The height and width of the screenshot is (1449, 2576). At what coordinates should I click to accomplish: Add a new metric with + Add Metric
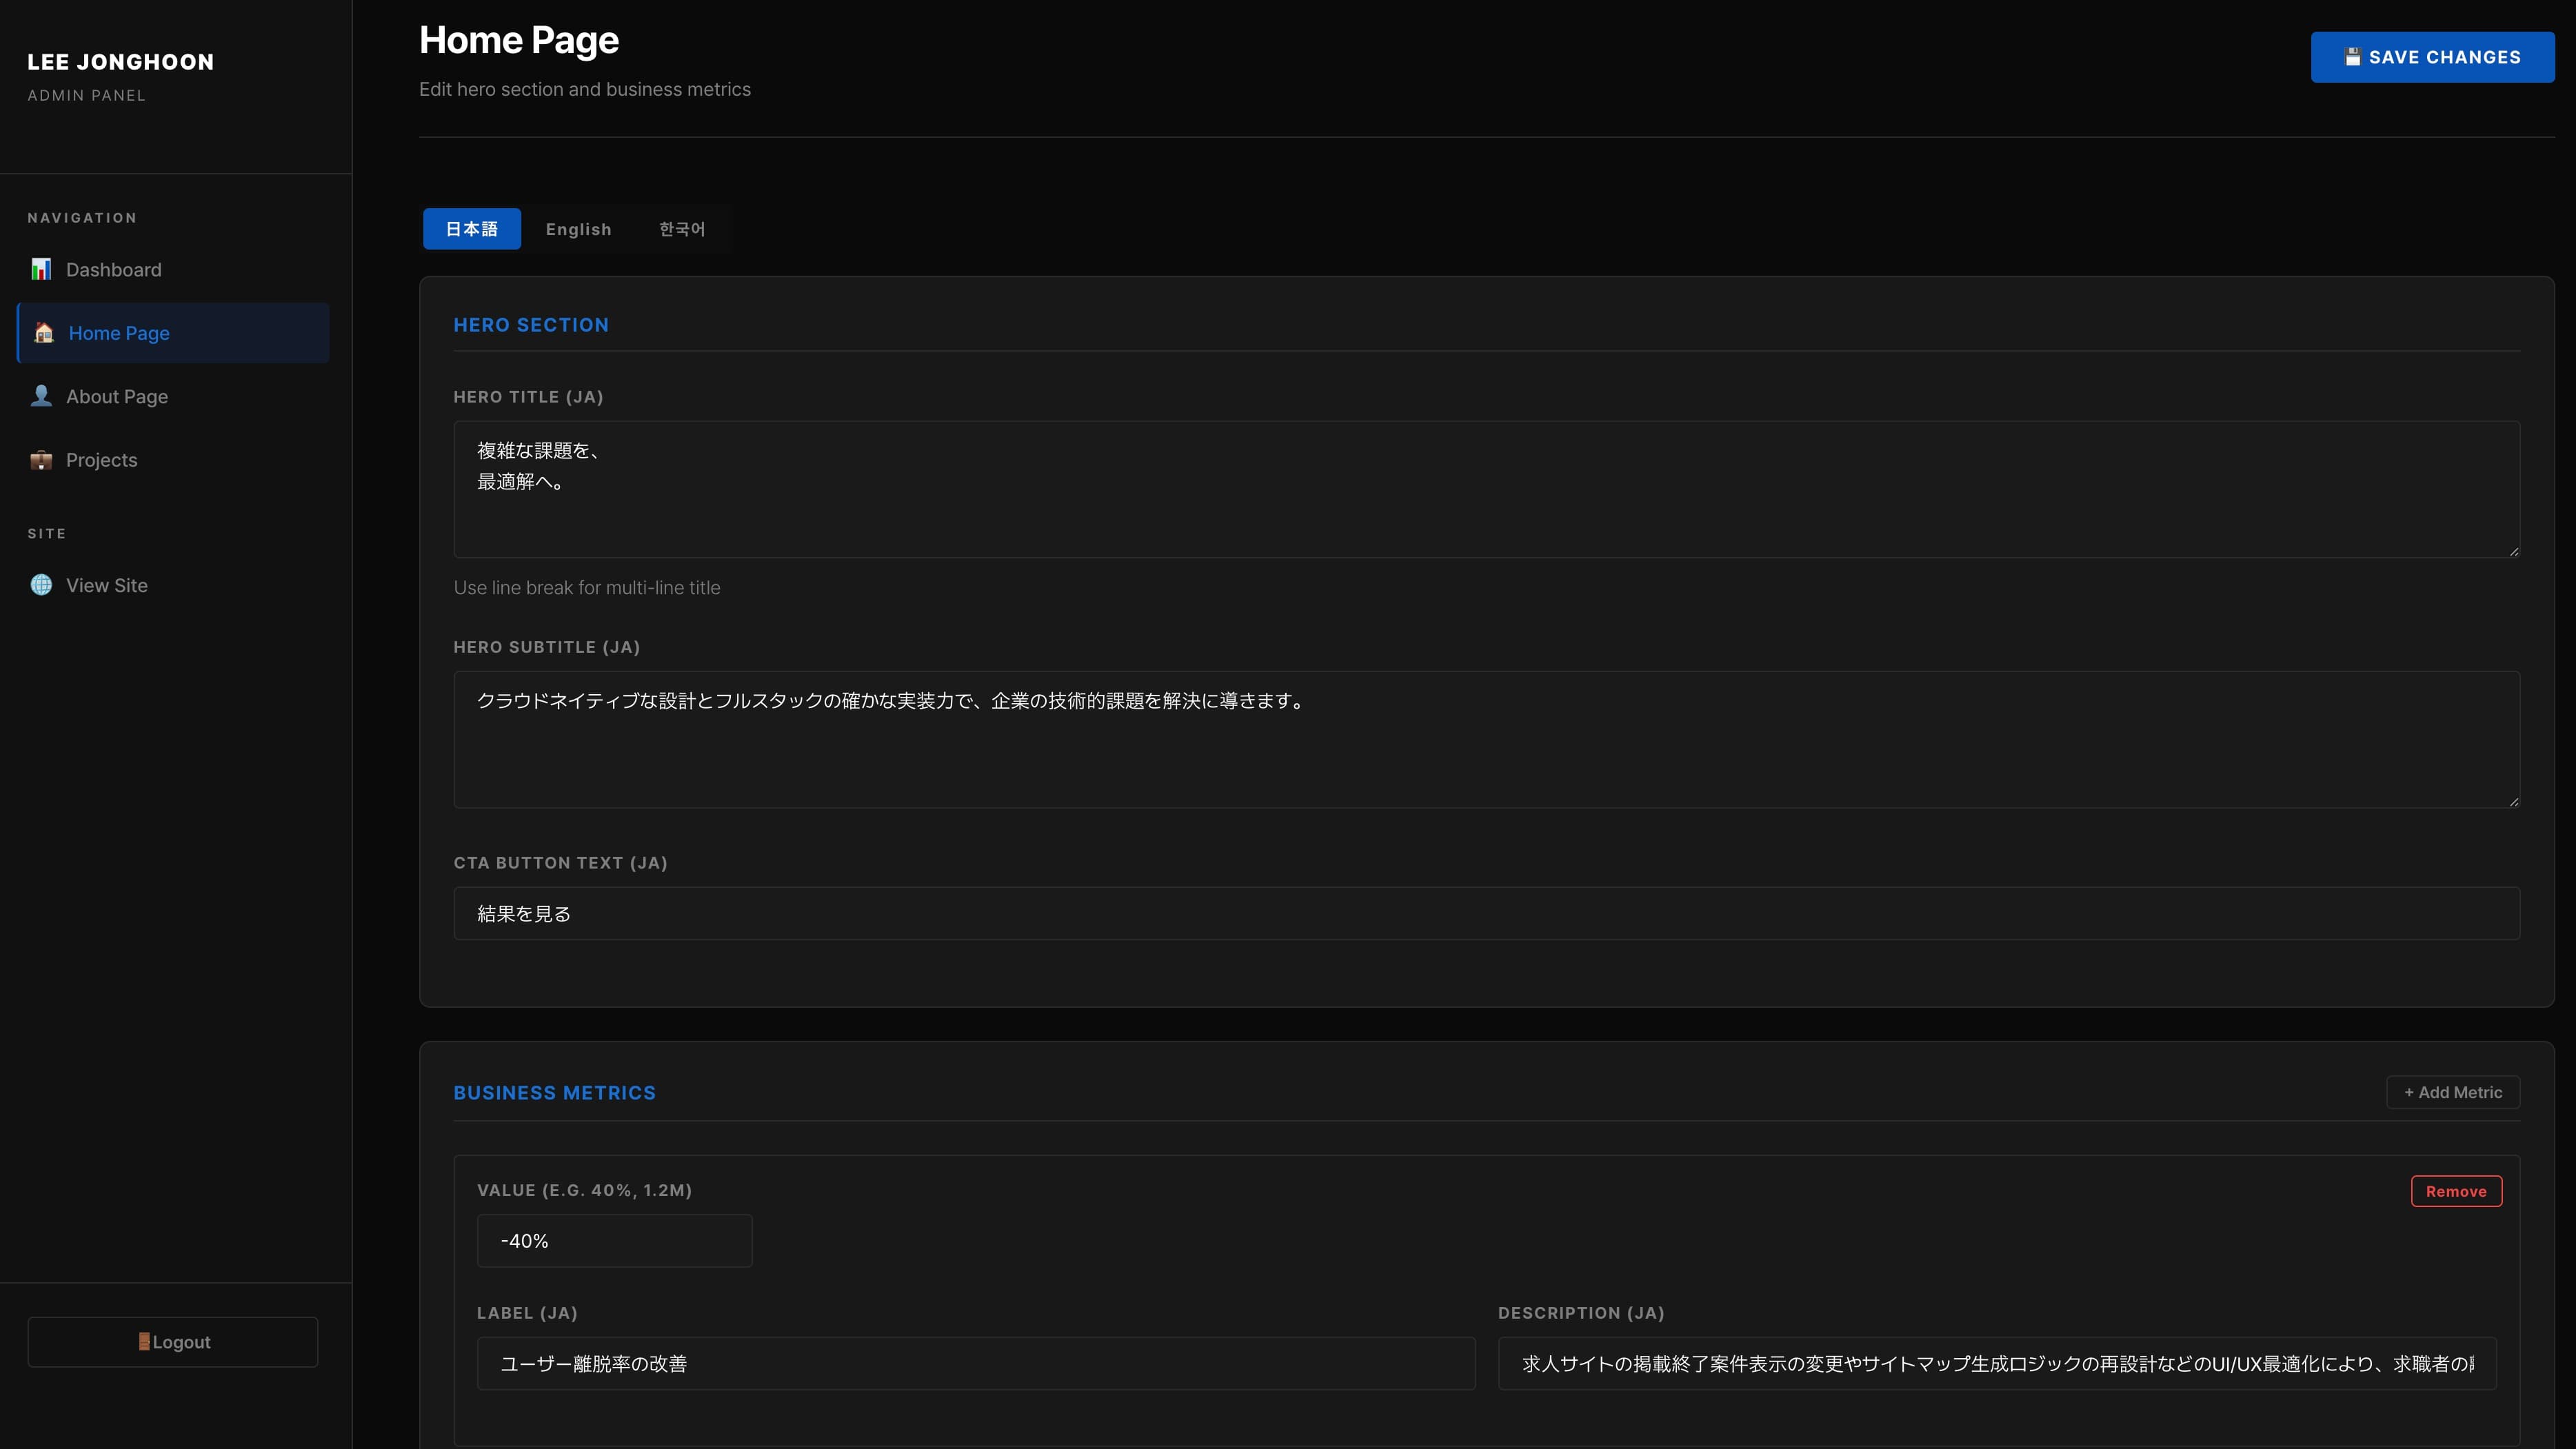tap(2453, 1092)
